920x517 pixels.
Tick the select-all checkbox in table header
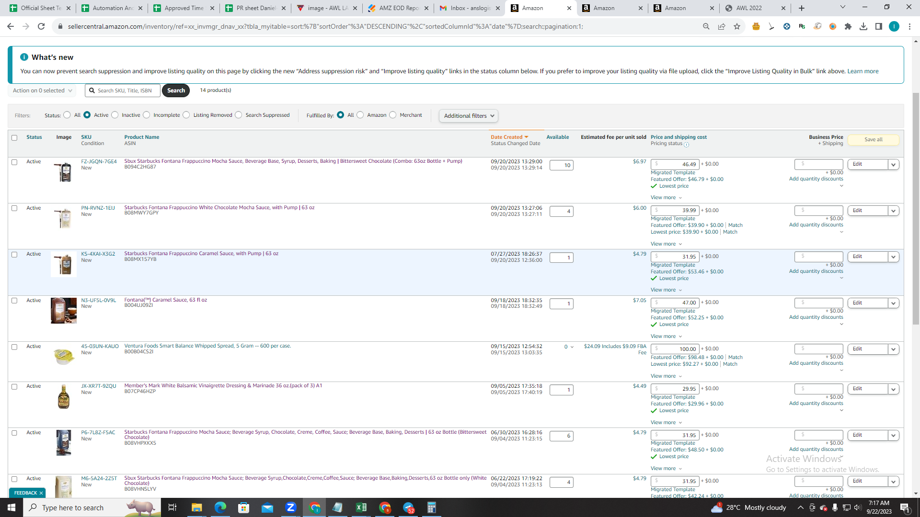(14, 138)
